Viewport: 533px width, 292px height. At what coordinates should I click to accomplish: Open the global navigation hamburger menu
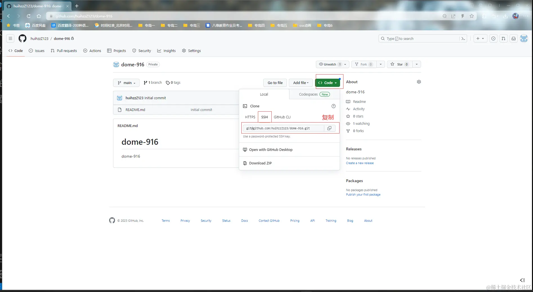[10, 39]
